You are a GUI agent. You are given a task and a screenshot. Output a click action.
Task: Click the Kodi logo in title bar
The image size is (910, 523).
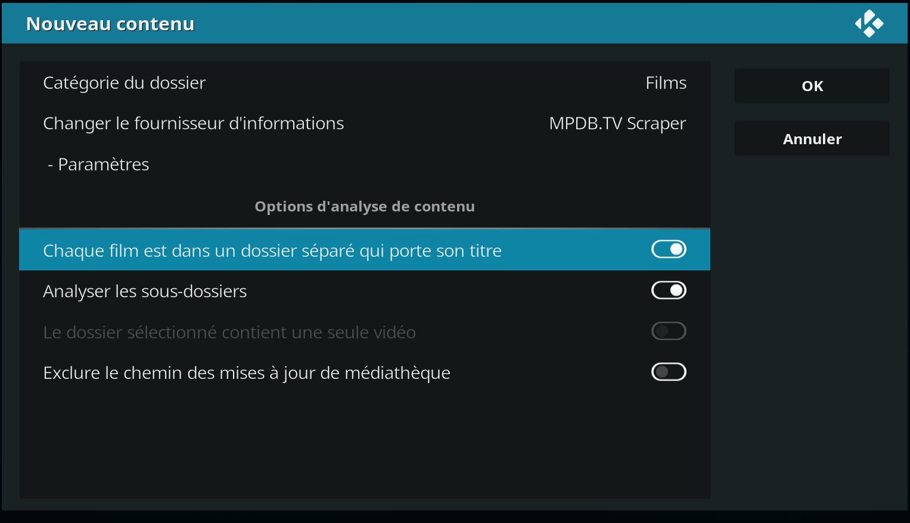(x=869, y=24)
